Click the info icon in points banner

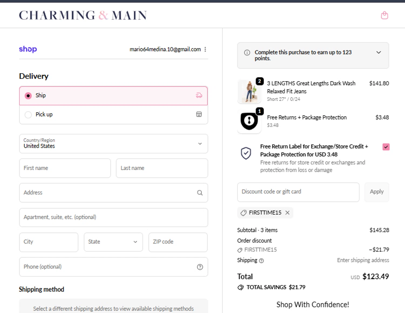click(x=247, y=53)
